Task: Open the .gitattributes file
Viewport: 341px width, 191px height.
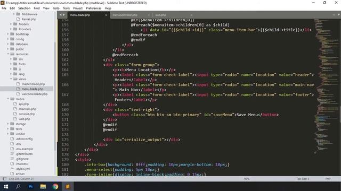Action: click(x=24, y=154)
